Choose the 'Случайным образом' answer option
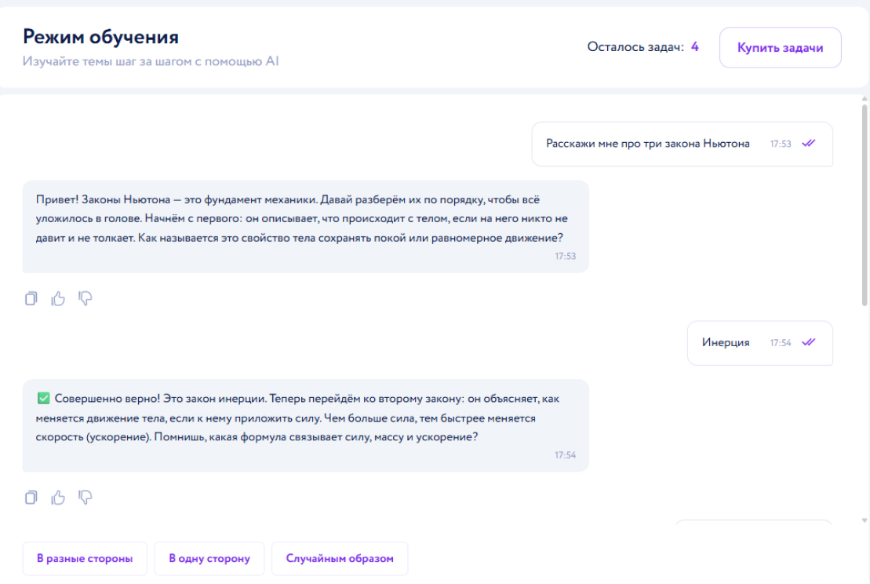Viewport: 870px width, 584px height. 340,558
